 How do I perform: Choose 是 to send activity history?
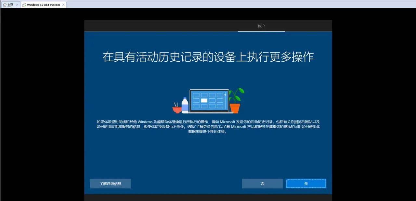306,183
